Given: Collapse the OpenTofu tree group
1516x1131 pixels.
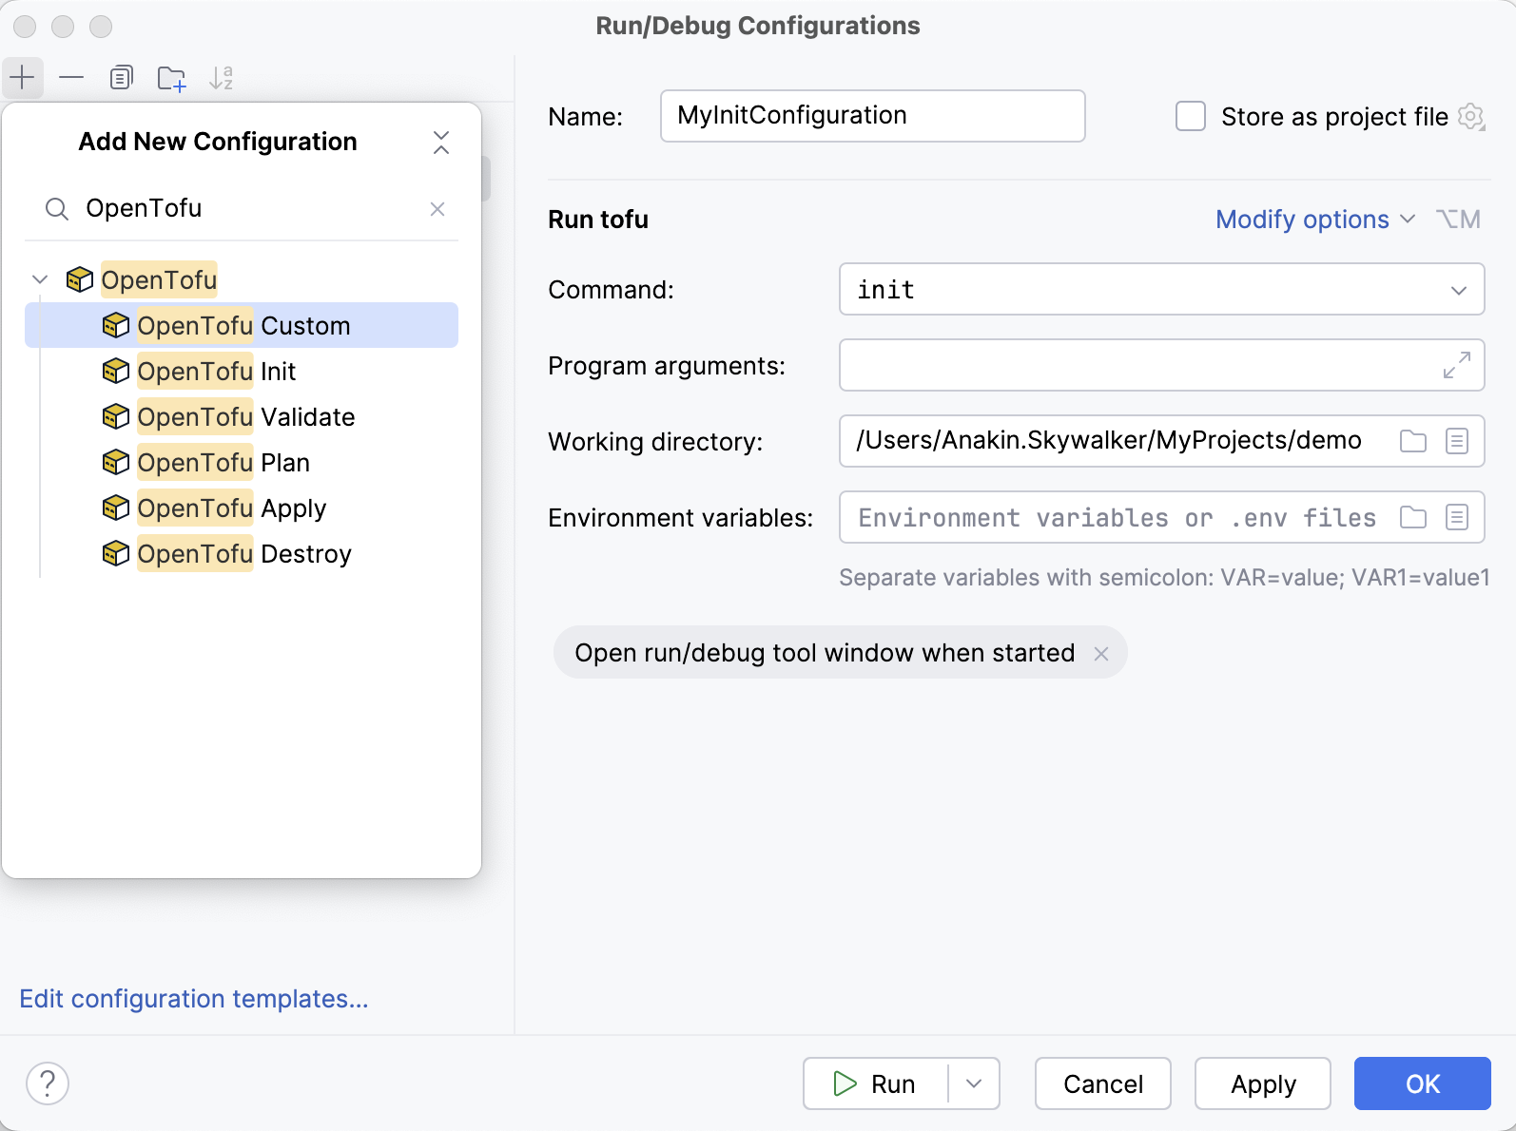Looking at the screenshot, I should coord(40,279).
